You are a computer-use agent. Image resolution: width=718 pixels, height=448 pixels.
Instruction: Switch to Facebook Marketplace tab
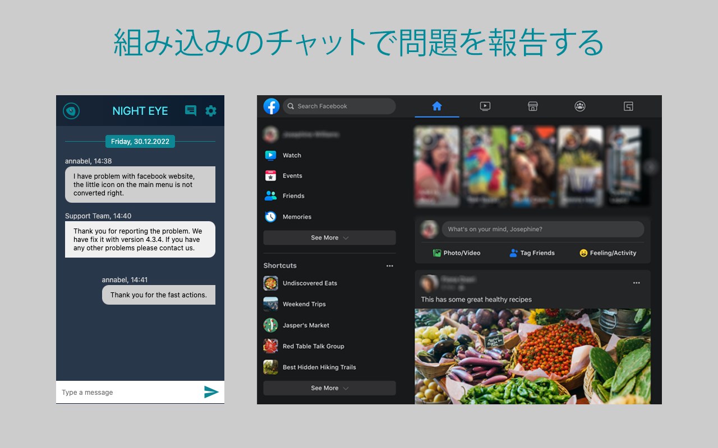533,106
